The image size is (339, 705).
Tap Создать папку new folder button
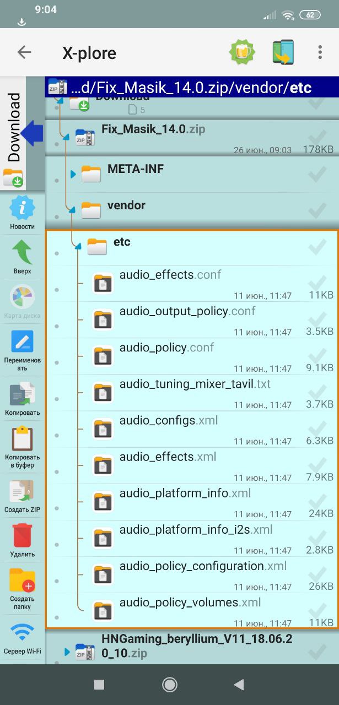pyautogui.click(x=22, y=589)
